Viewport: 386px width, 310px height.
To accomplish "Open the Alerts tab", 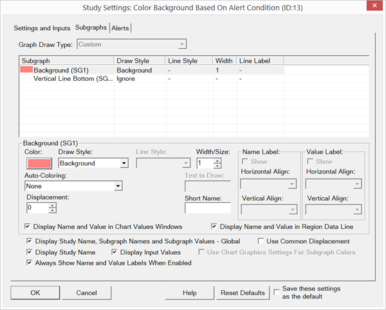I will coord(120,28).
